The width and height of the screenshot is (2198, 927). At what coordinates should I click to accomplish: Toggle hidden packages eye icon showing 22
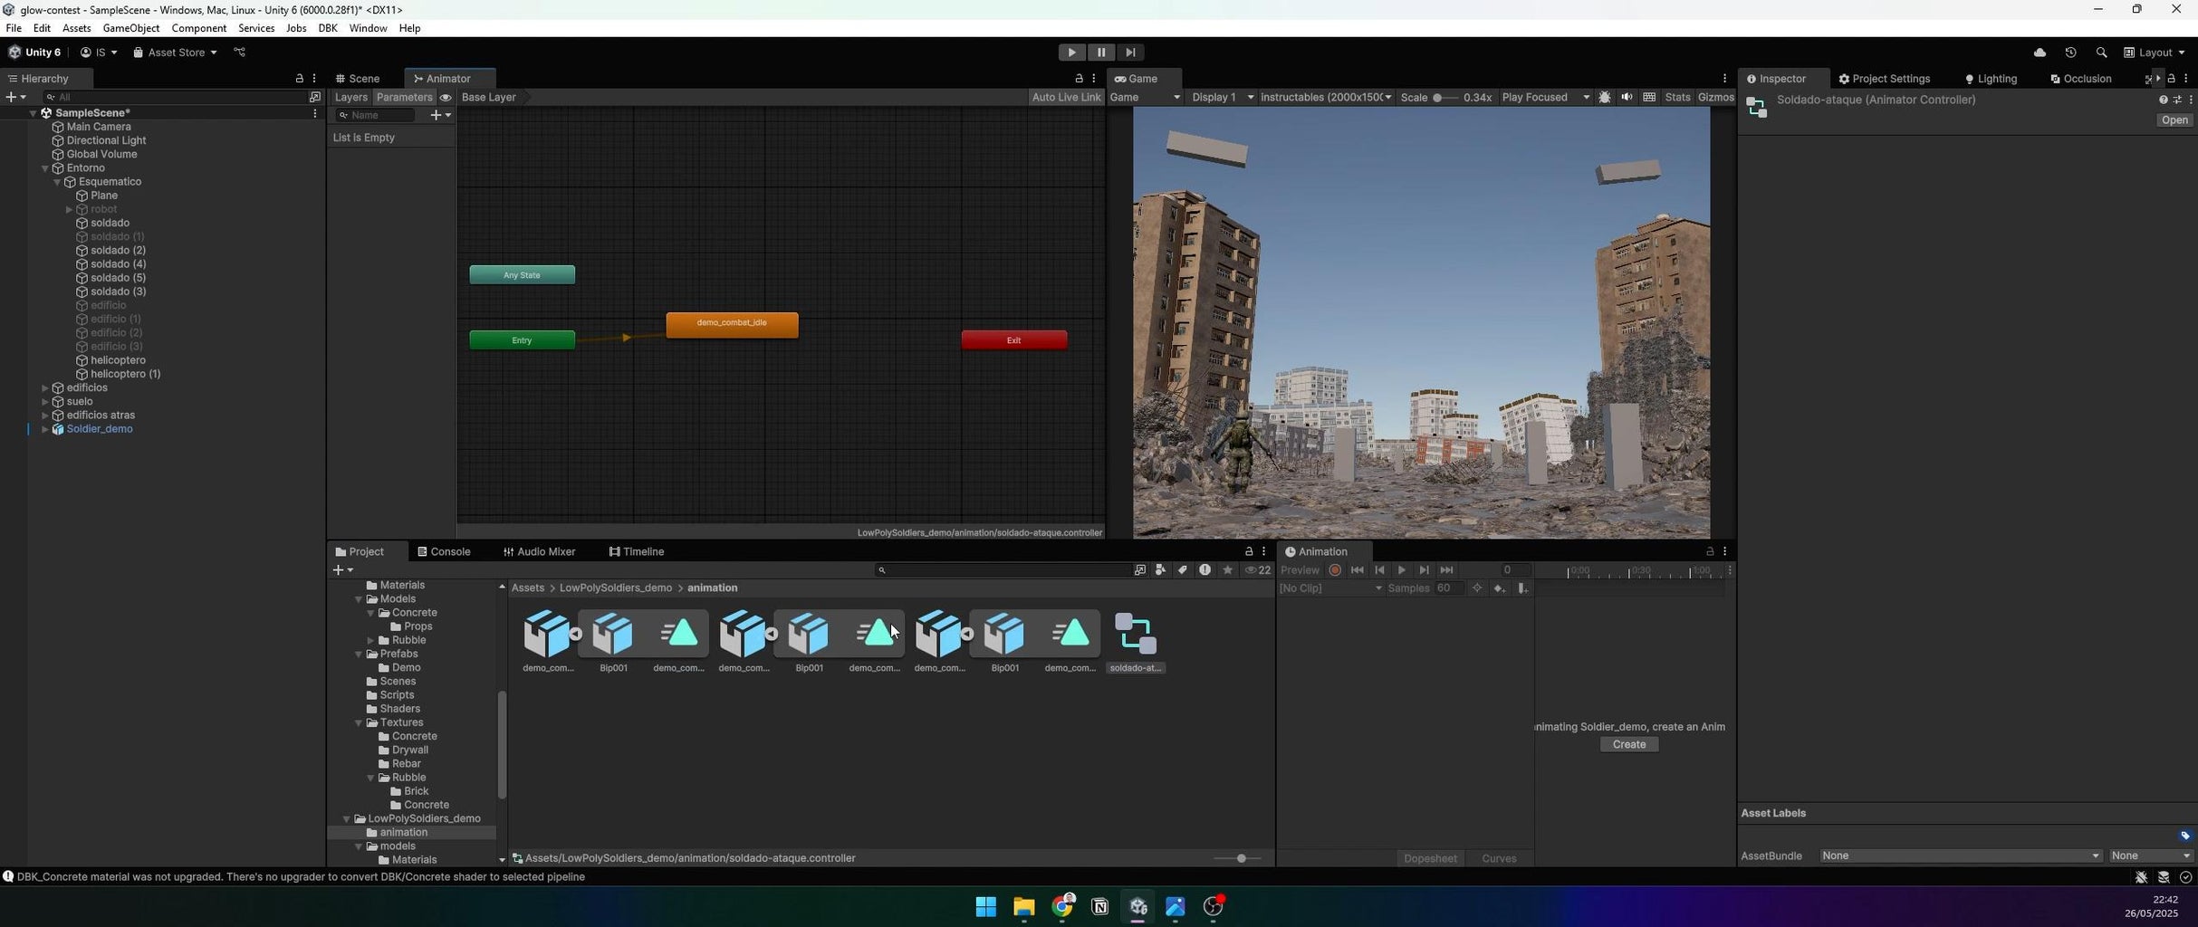click(1258, 570)
